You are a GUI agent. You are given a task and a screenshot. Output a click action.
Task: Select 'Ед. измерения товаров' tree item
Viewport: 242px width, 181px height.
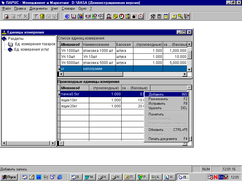pyautogui.click(x=35, y=44)
